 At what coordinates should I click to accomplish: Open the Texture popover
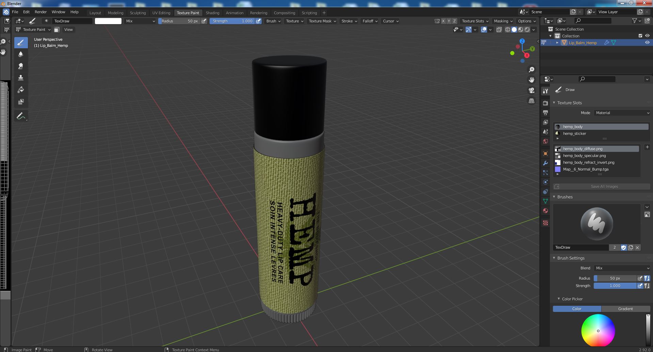tap(295, 21)
